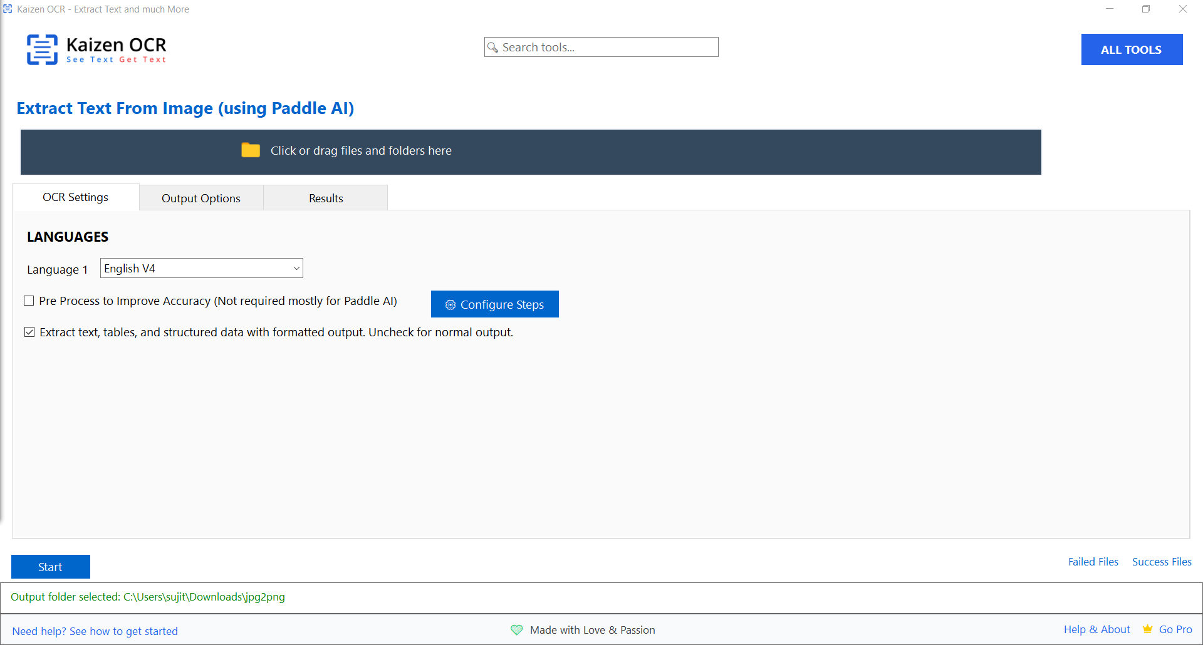The width and height of the screenshot is (1203, 645).
Task: View the Failed Files list
Action: pyautogui.click(x=1093, y=562)
